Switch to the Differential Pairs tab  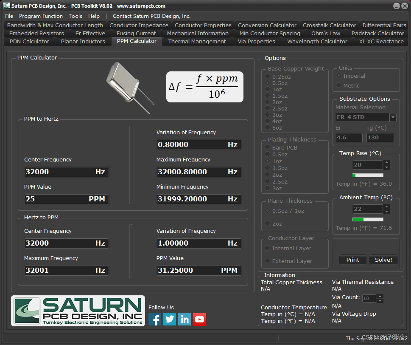[x=384, y=25]
